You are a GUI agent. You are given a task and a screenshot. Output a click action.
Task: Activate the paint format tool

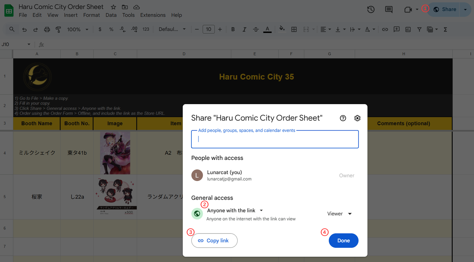click(58, 29)
